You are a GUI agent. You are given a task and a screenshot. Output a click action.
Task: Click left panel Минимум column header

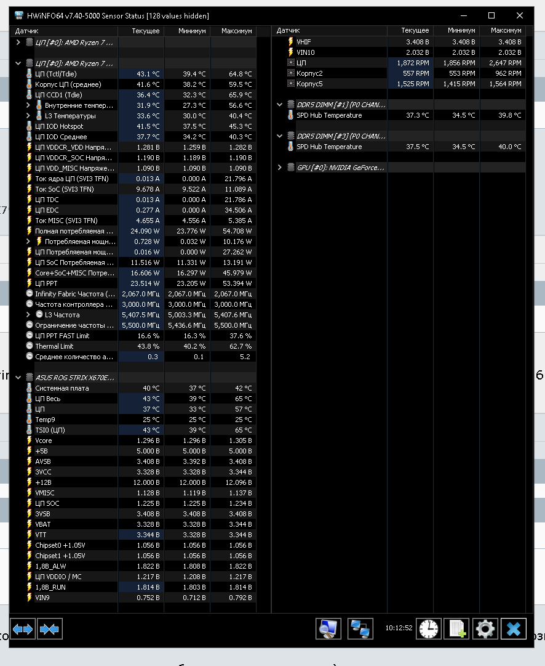pyautogui.click(x=187, y=31)
